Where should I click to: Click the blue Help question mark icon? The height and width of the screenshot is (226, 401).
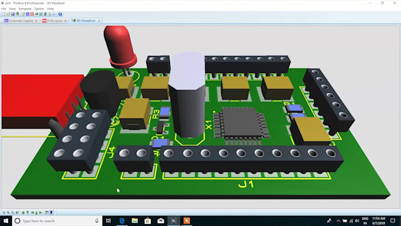point(60,14)
